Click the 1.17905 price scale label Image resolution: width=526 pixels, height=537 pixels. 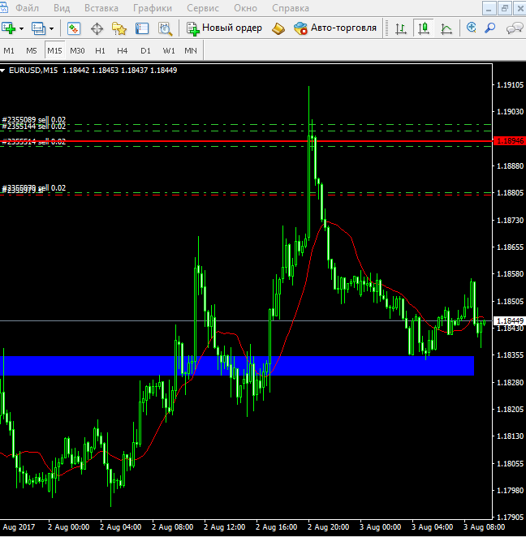pyautogui.click(x=511, y=517)
